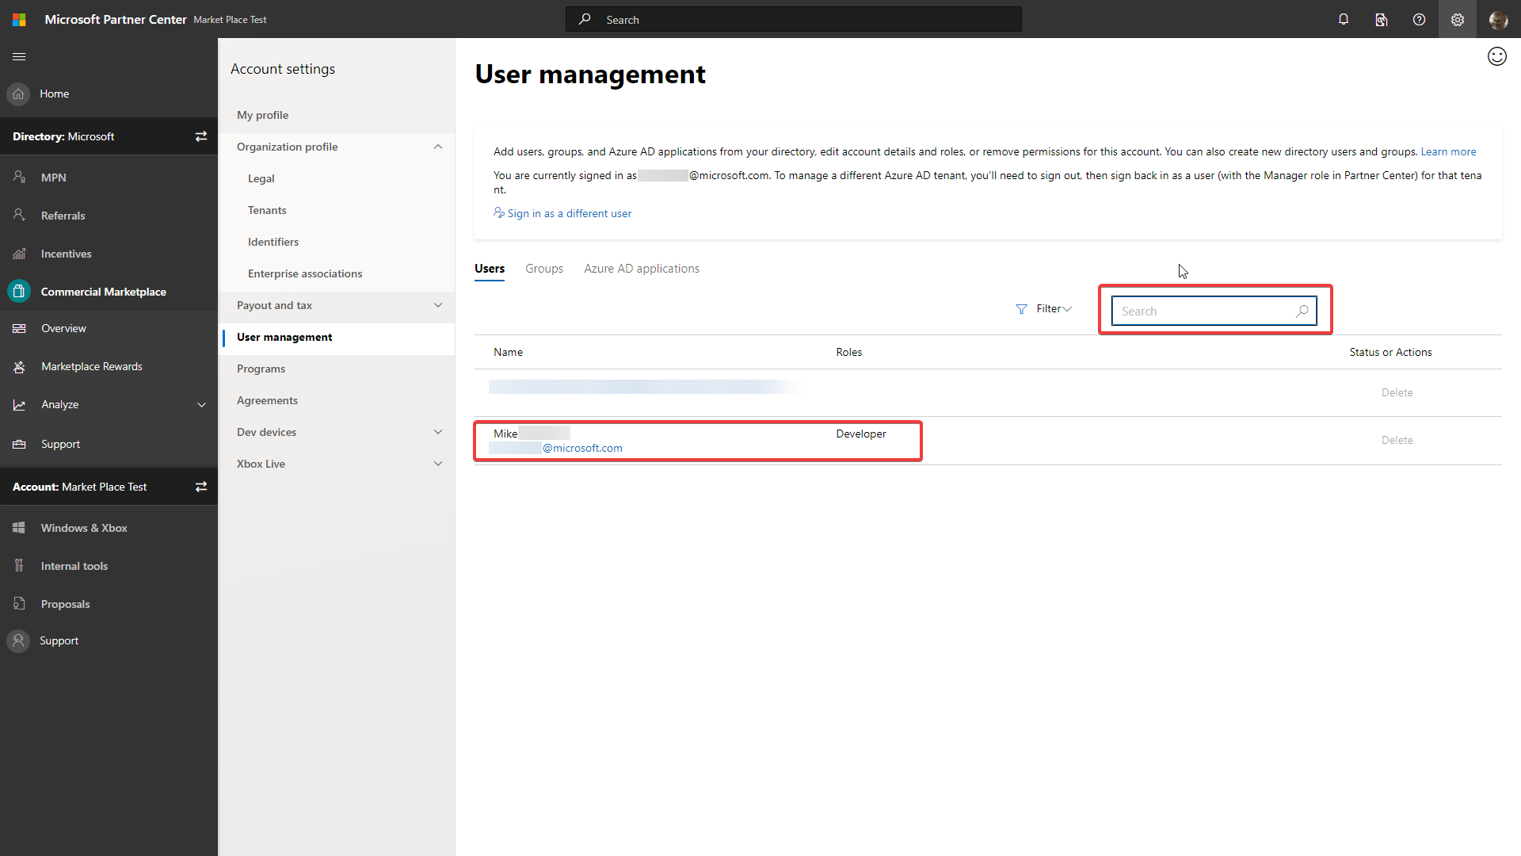The height and width of the screenshot is (856, 1521).
Task: Switch to the Azure AD applications tab
Action: (642, 269)
